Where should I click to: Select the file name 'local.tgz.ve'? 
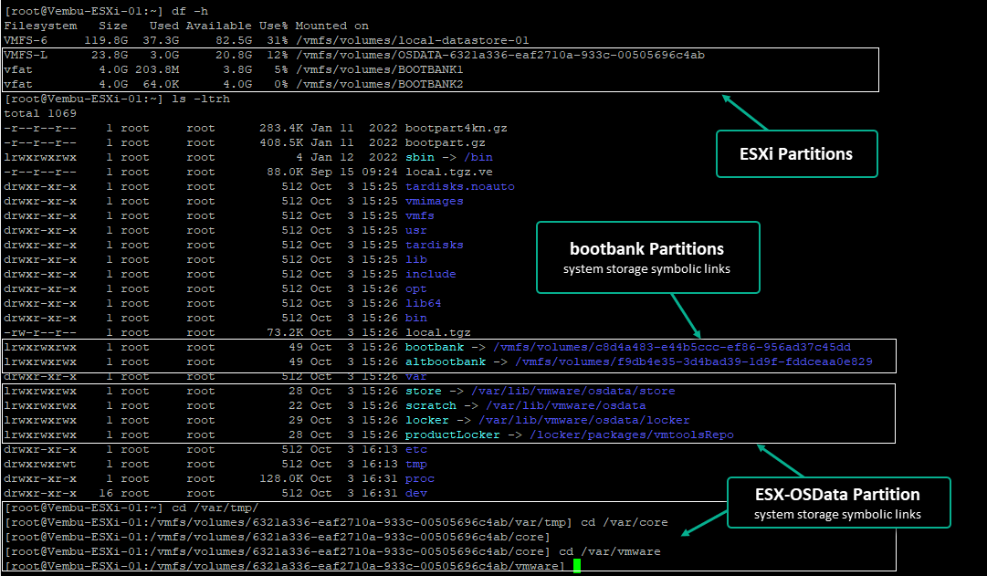point(449,172)
